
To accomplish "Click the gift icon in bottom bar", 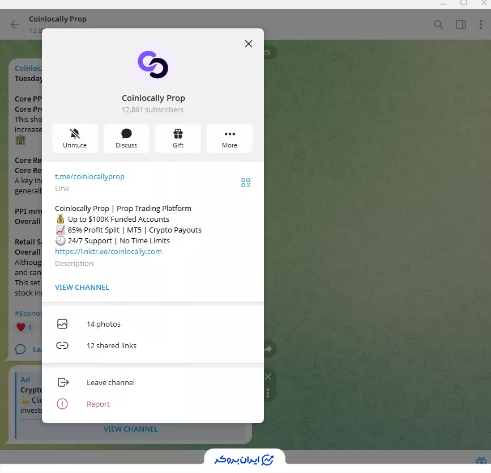I will point(481,461).
